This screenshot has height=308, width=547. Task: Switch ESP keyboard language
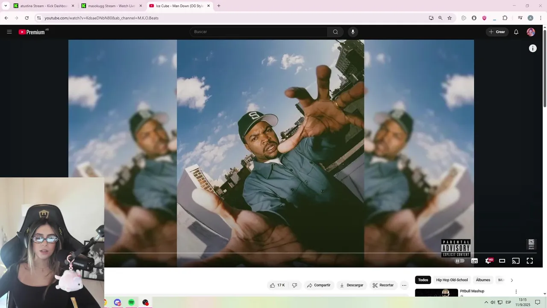pos(509,302)
